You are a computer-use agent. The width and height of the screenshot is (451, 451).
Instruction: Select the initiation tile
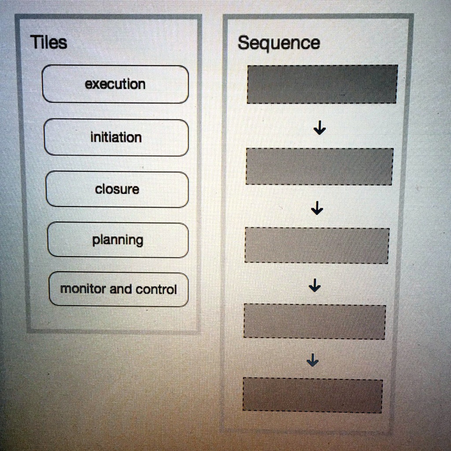click(116, 137)
